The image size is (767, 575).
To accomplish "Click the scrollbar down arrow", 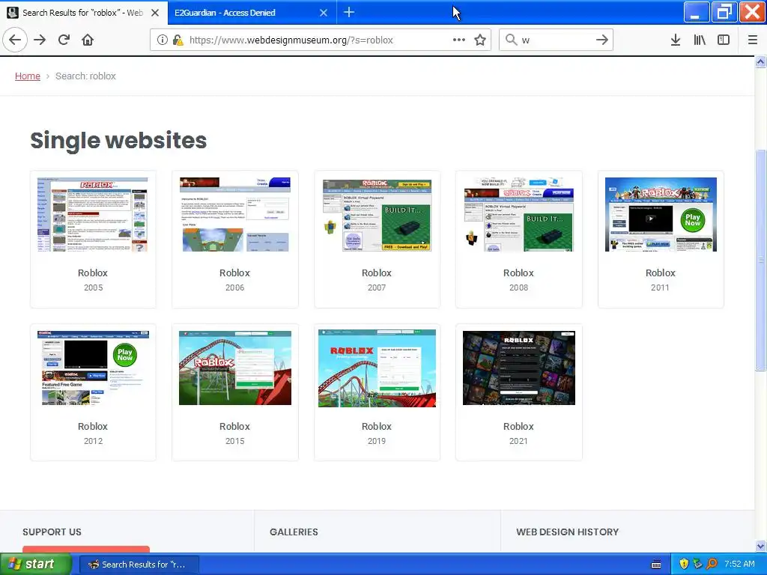I will [x=761, y=546].
